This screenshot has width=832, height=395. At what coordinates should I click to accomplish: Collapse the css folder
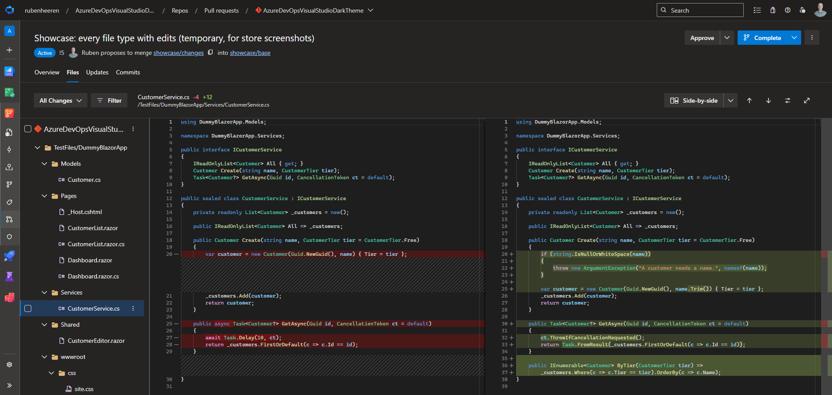coord(51,373)
